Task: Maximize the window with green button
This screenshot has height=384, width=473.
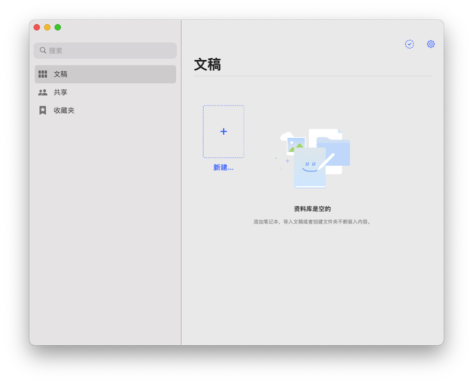Action: tap(58, 27)
